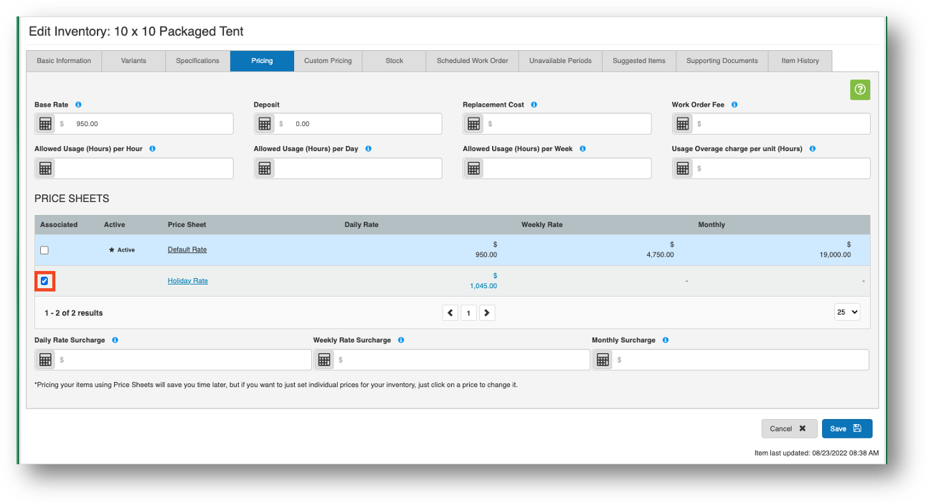Open the Holiday Rate price sheet link
This screenshot has width=926, height=503.
pyautogui.click(x=188, y=281)
